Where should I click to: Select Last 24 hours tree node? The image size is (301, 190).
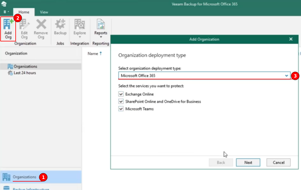tap(25, 73)
